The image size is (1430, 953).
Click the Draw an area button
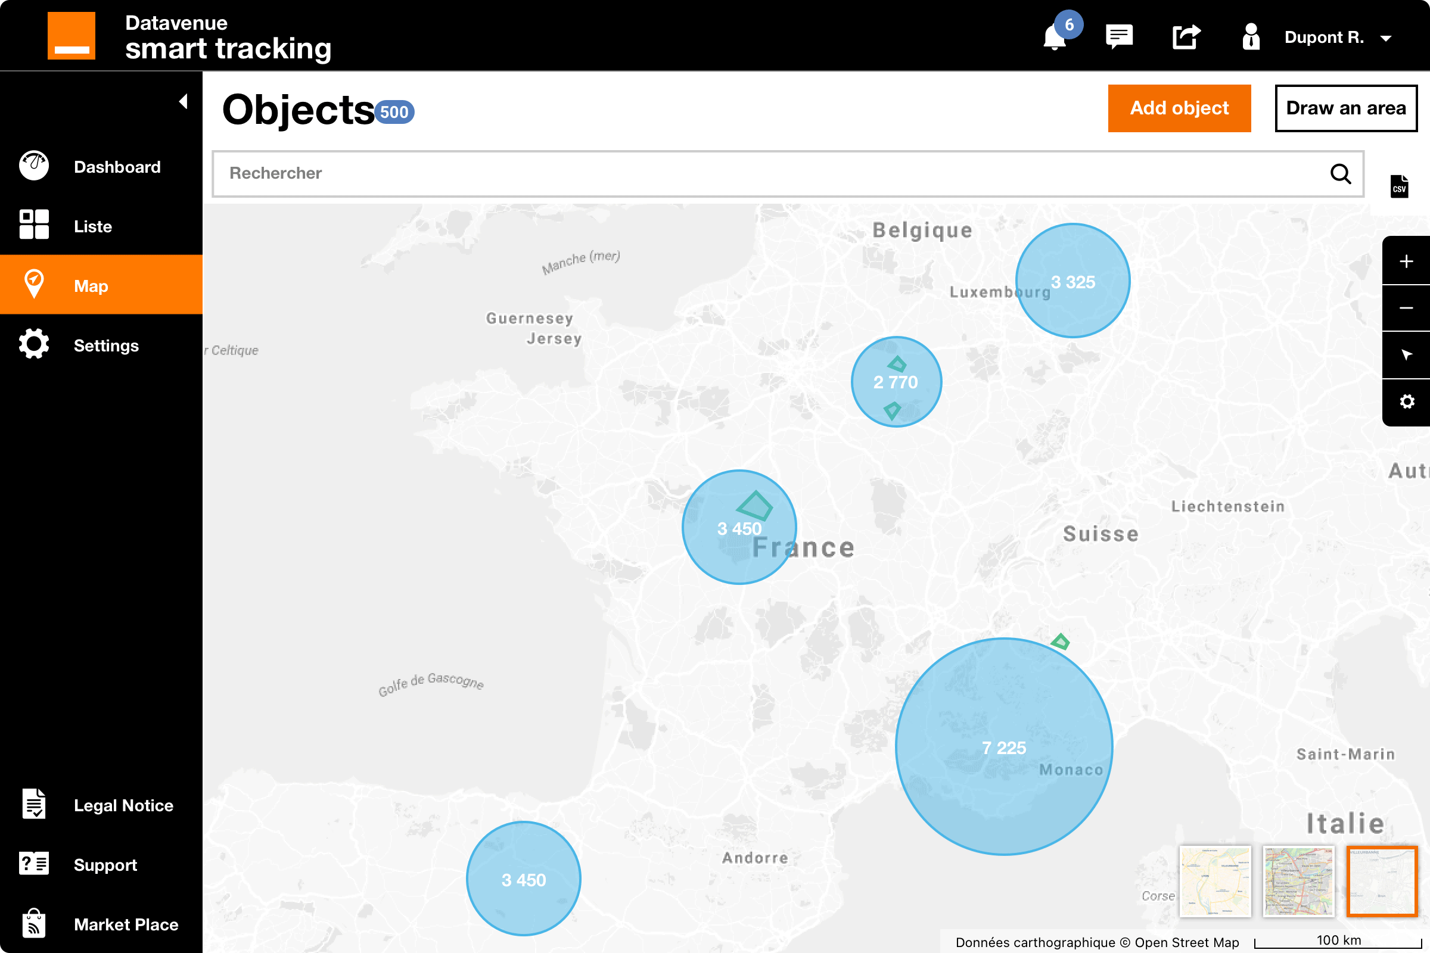coord(1345,108)
